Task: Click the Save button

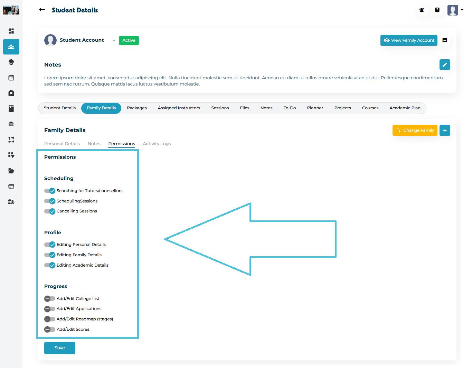Action: tap(59, 348)
